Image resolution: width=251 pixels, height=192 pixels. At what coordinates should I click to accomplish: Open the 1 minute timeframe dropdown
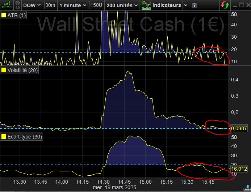(73, 5)
